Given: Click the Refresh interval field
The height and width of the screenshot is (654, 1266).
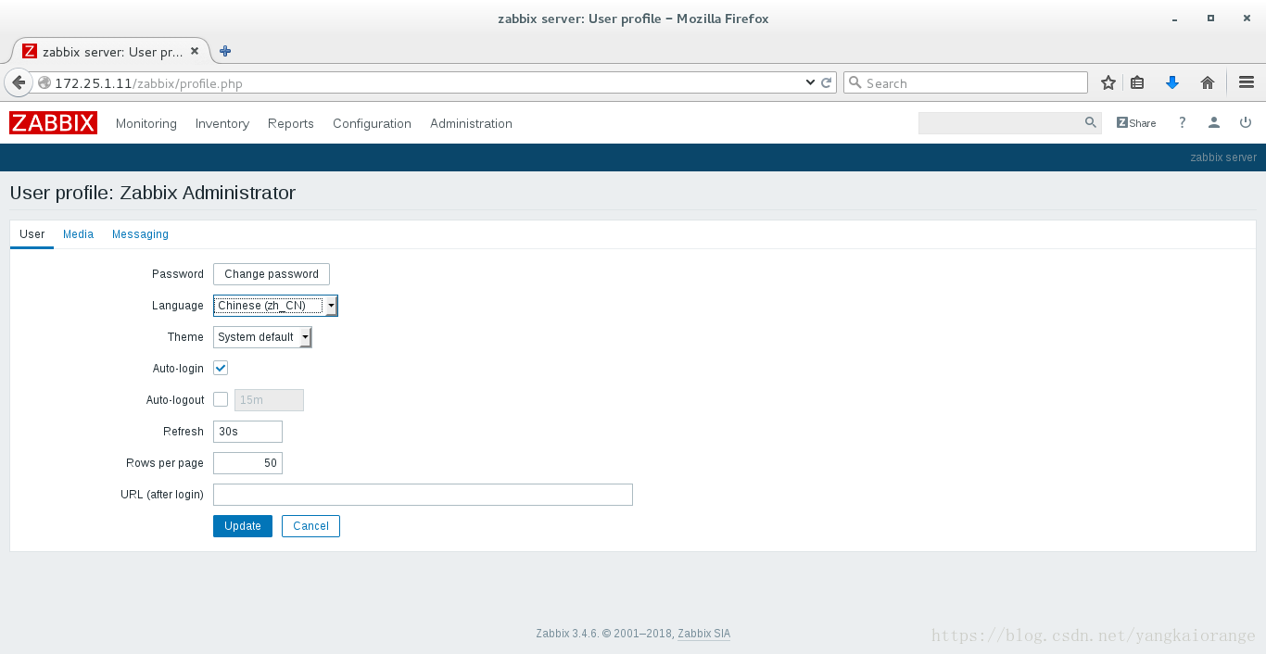Looking at the screenshot, I should pos(247,432).
